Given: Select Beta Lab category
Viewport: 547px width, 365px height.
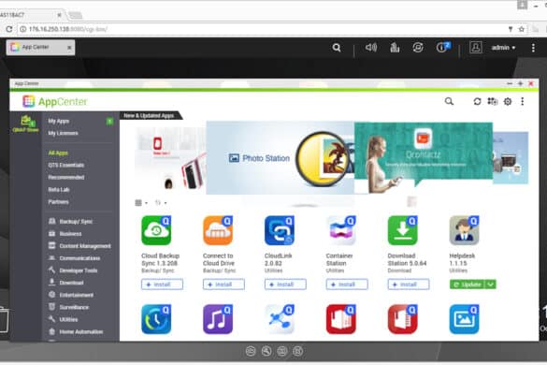Looking at the screenshot, I should [x=59, y=190].
